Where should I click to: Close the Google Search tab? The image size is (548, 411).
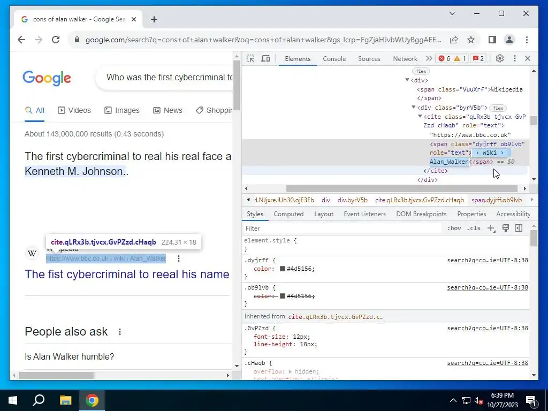pyautogui.click(x=133, y=19)
